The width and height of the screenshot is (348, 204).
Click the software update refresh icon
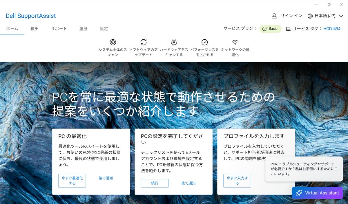tap(144, 42)
